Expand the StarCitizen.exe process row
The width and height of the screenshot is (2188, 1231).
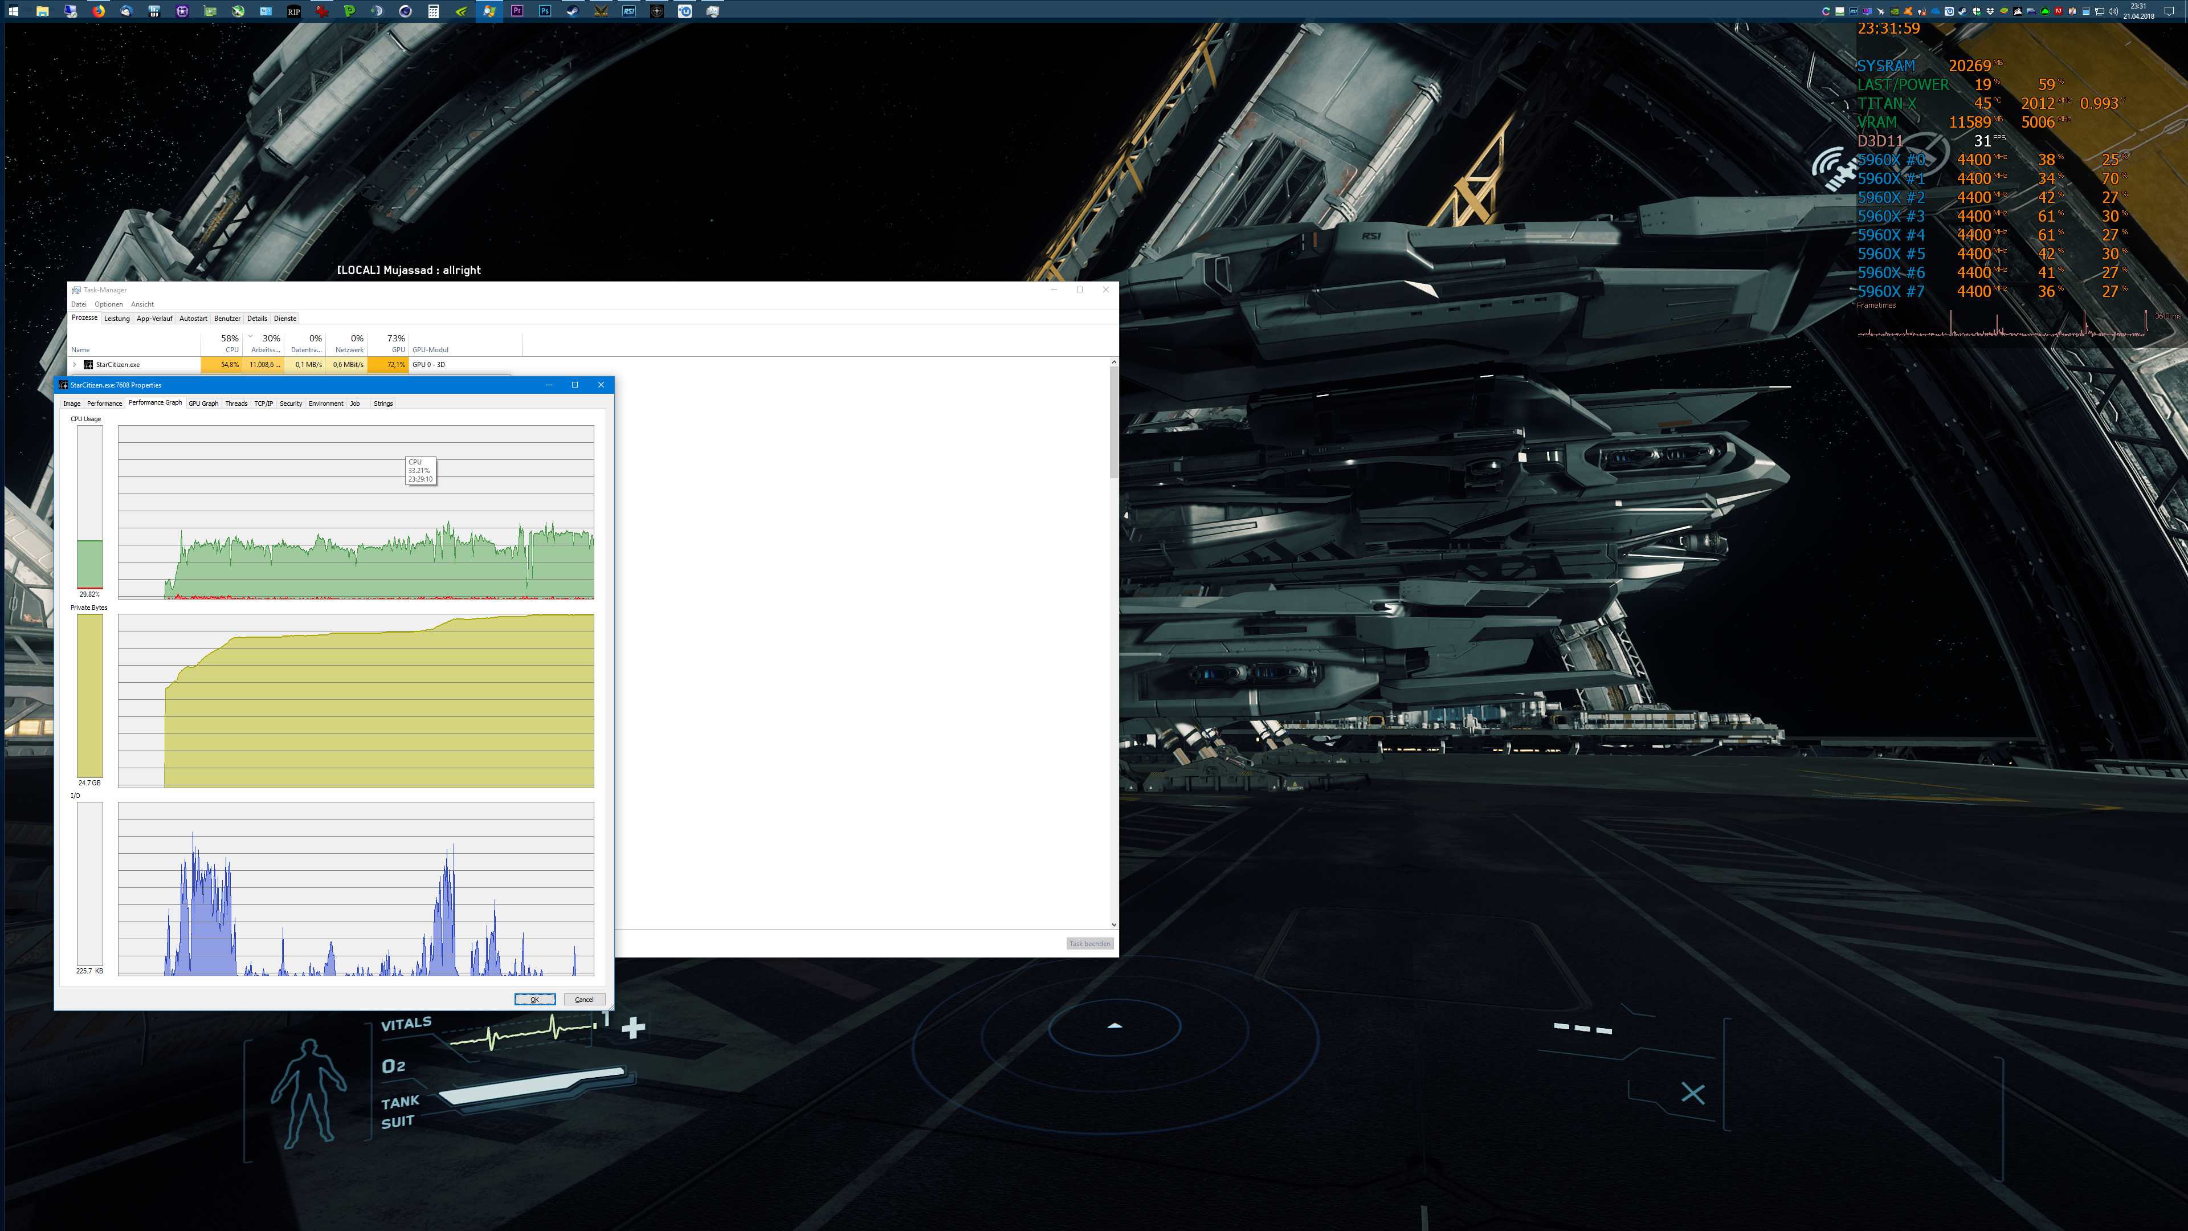tap(75, 365)
